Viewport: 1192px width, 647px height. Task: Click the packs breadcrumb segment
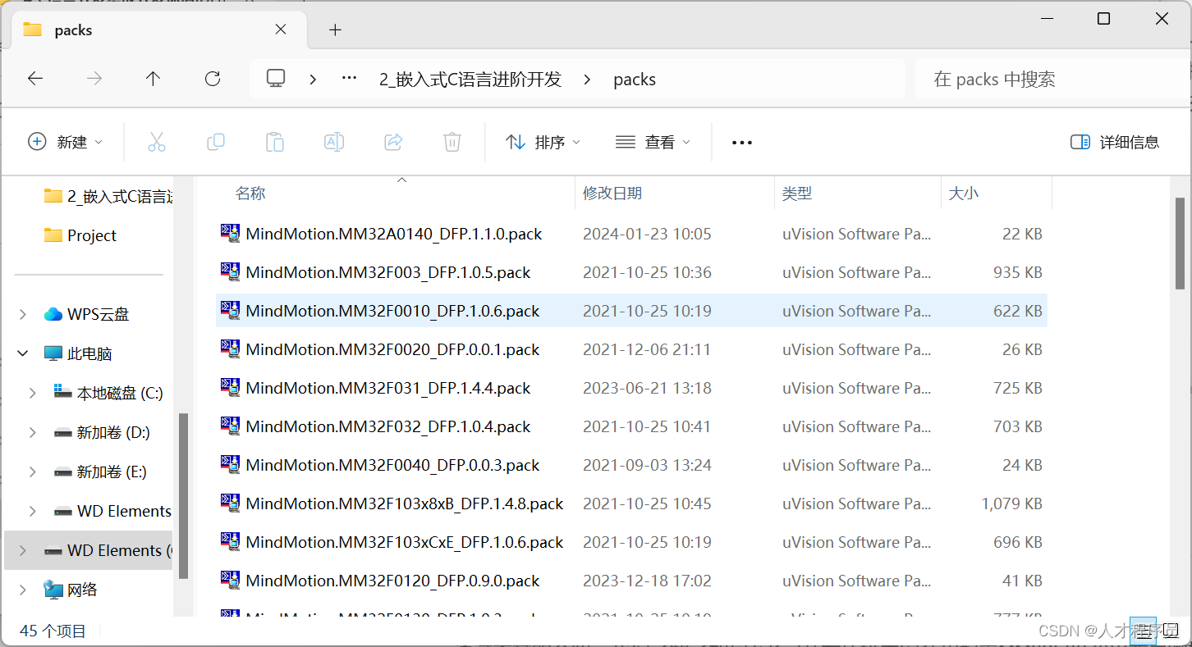(635, 79)
